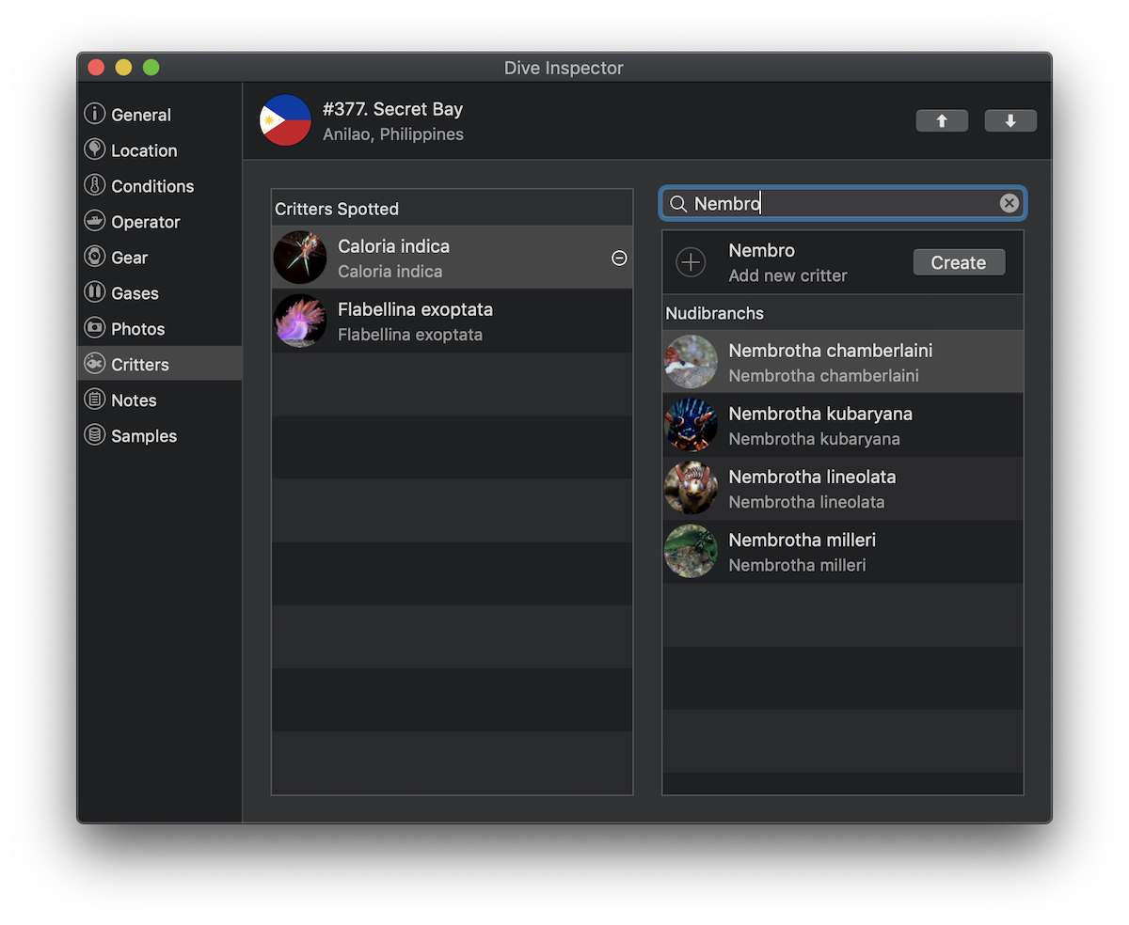1129x925 pixels.
Task: Select the Critters sidebar tab
Action: tap(139, 365)
